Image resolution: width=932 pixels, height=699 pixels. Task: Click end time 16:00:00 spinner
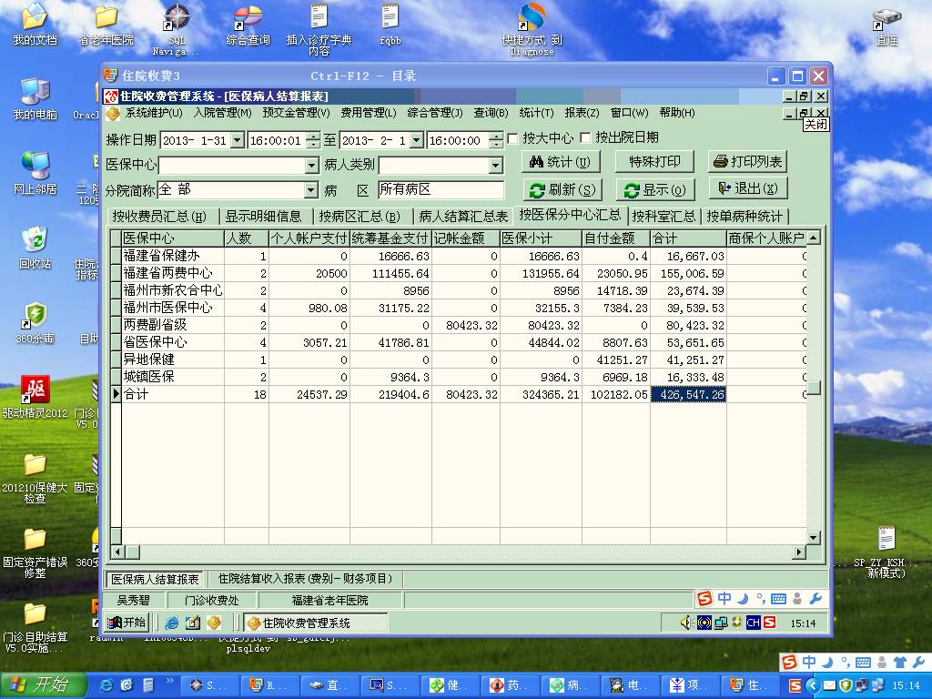[x=496, y=140]
